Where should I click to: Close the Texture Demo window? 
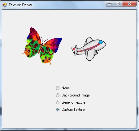click(x=129, y=4)
